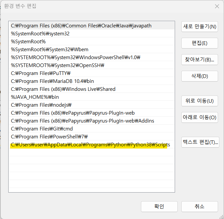Select the Python38\Scripts entry
The width and height of the screenshot is (224, 219).
92,145
